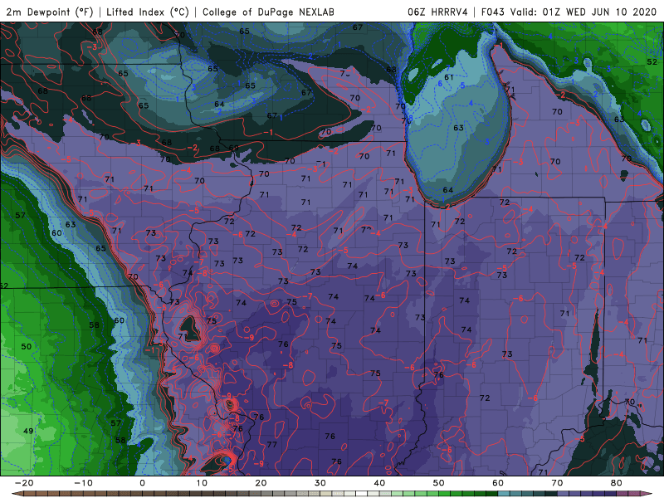Click the '52' dewpoint value in the green area
Viewport: 664px width, 498px height.
[652, 61]
